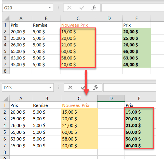Click green cell E4 '21,00 $' in lower sheet
Screen dimensions: 164x159
coord(139,125)
